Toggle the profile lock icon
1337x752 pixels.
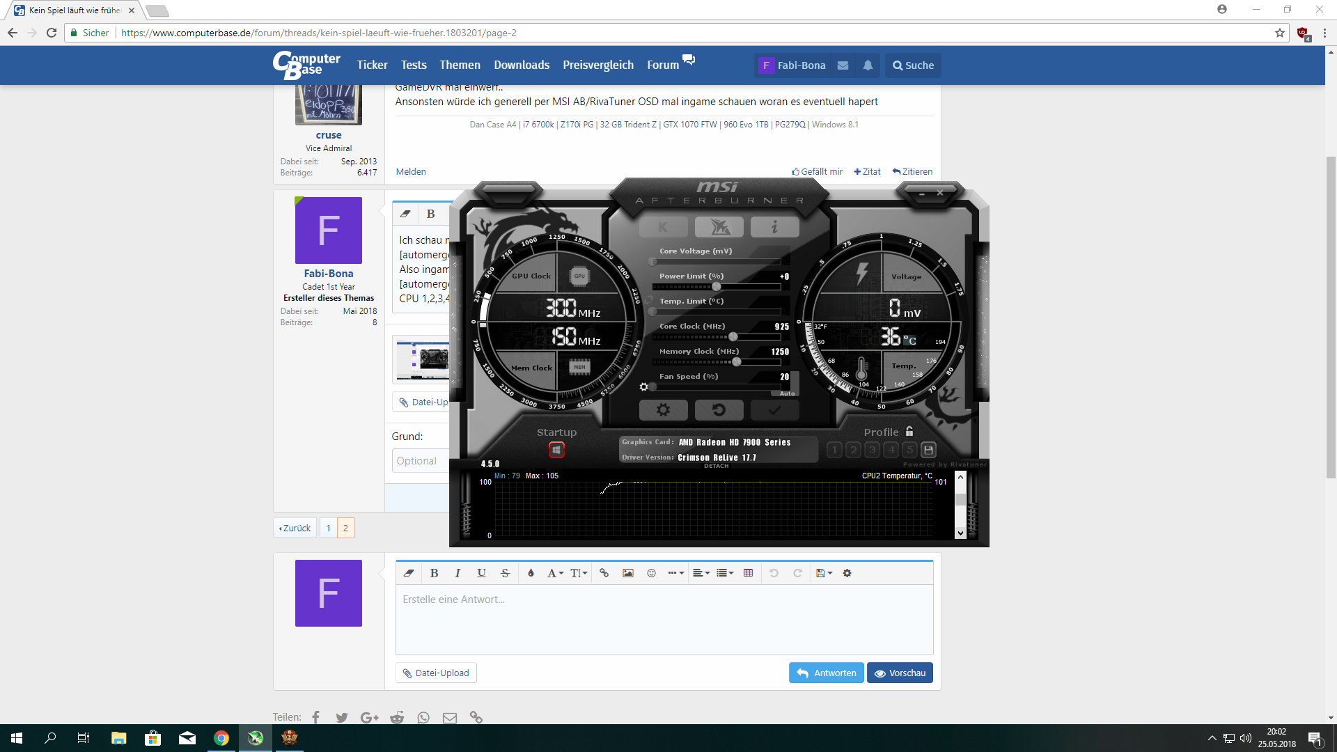coord(909,432)
